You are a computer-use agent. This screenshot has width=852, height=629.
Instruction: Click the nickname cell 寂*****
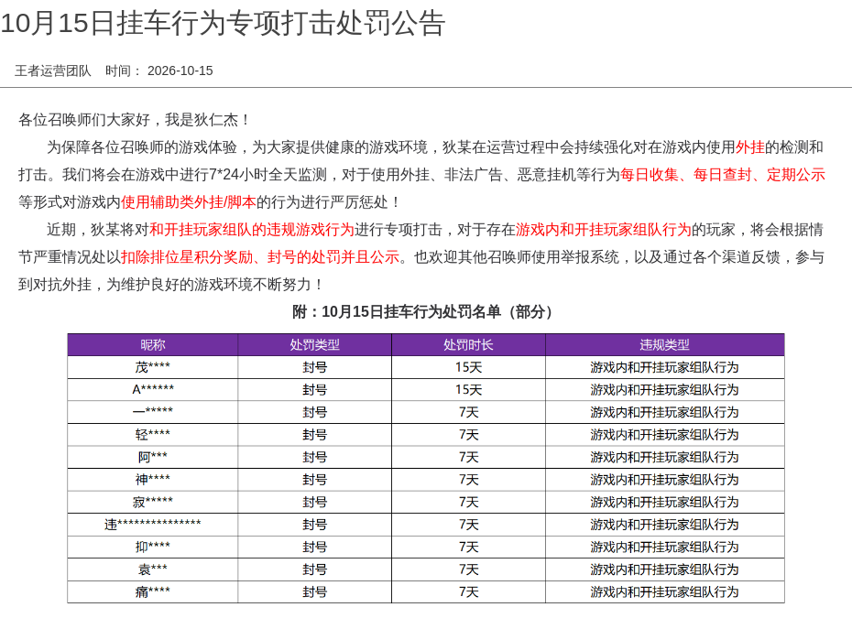tap(153, 503)
